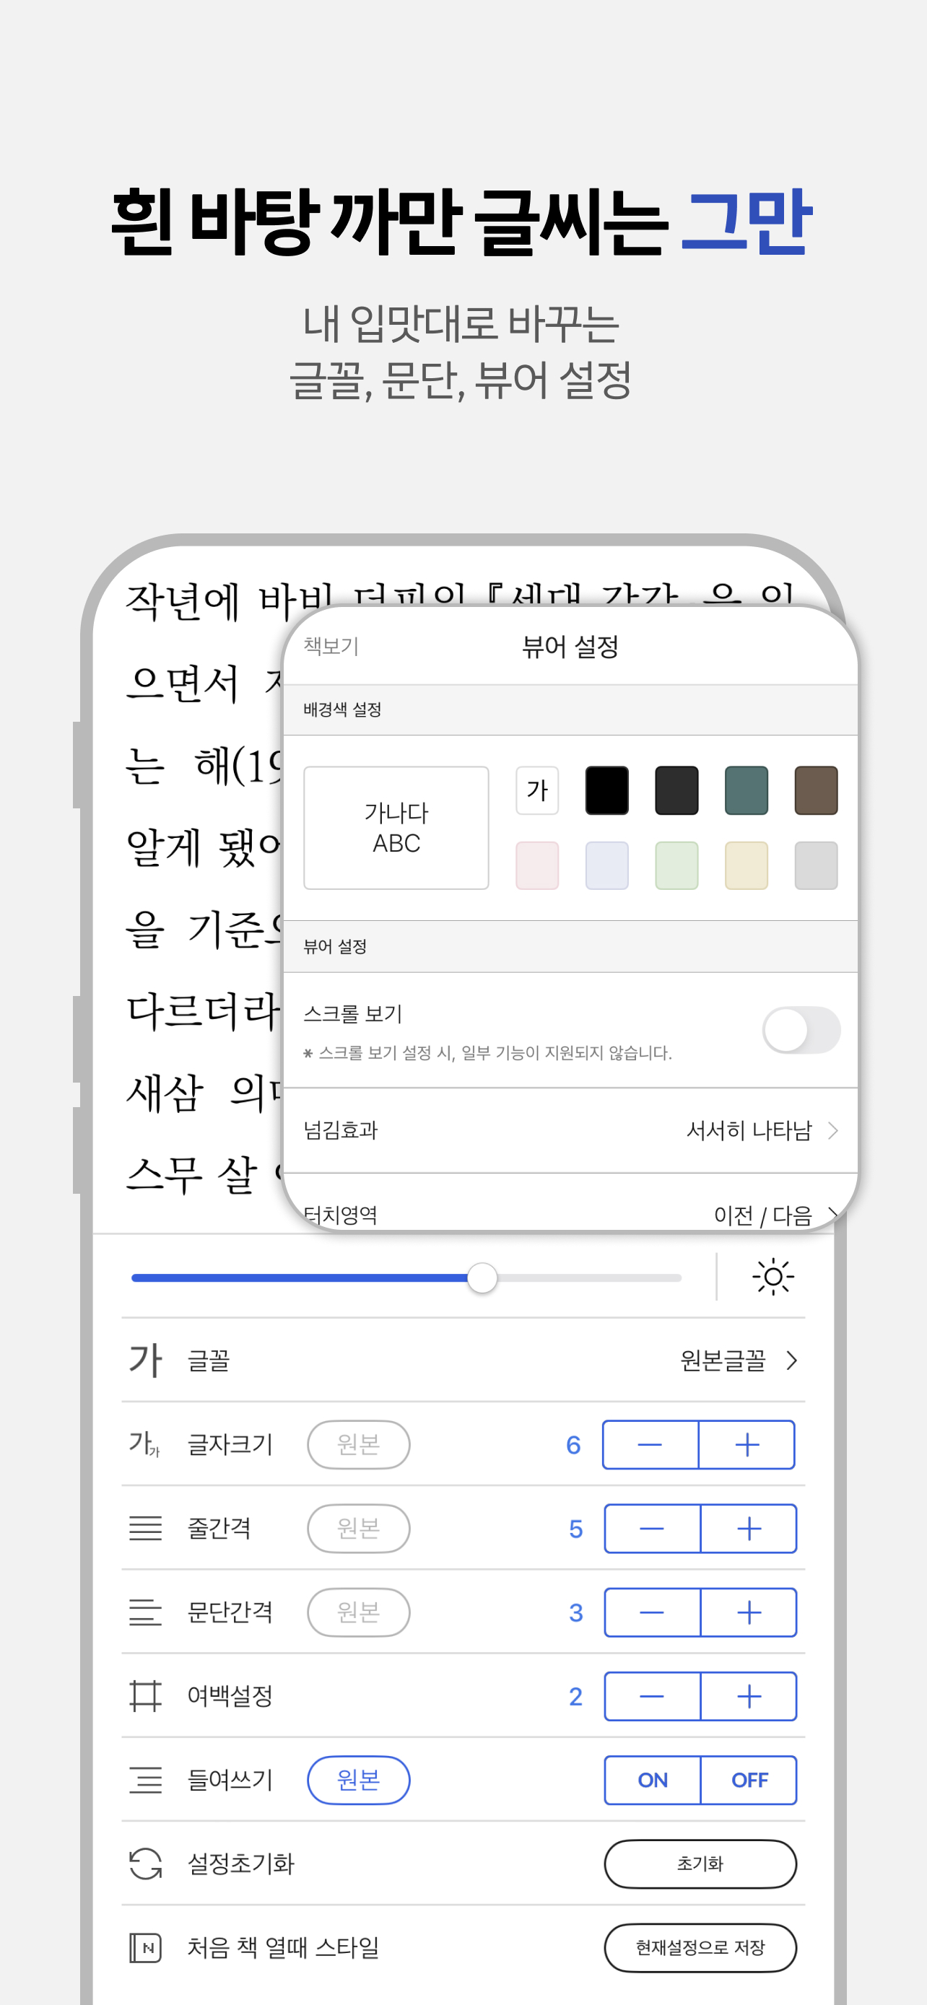Open 넘김효과 서서히 나타남 options

[570, 1130]
